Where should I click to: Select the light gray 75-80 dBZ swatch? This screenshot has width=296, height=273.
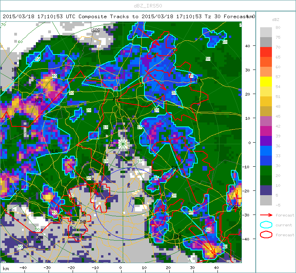click(266, 32)
